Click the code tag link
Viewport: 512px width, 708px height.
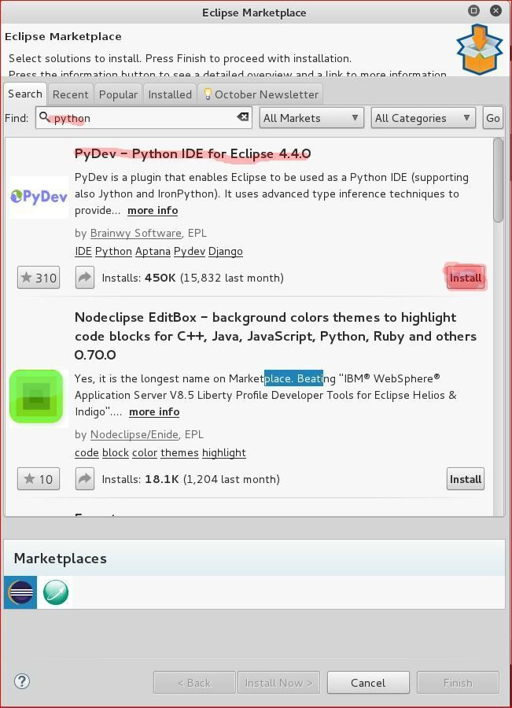coord(87,452)
